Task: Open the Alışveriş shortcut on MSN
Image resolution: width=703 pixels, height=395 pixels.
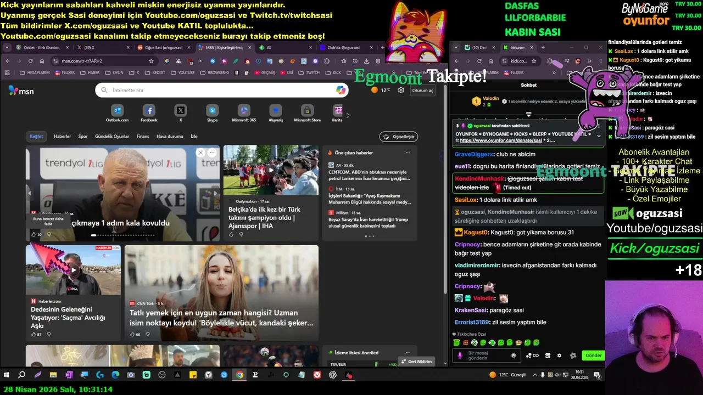Action: 276,114
